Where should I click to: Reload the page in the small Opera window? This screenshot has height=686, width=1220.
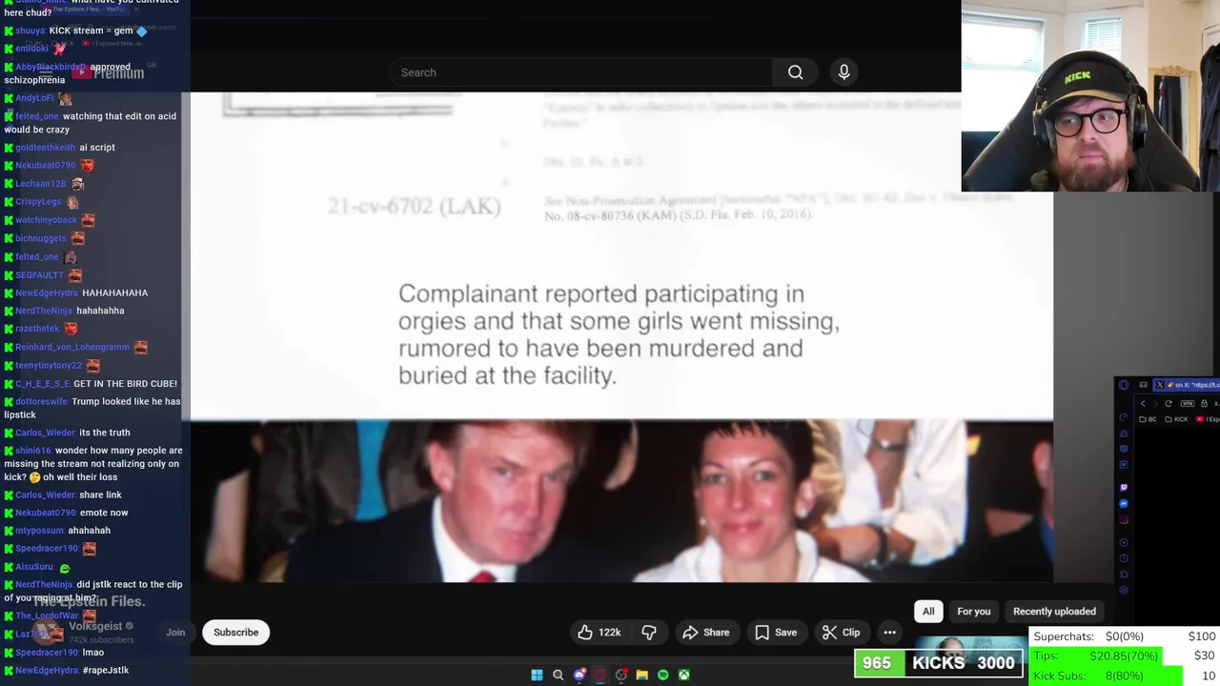click(x=1169, y=404)
